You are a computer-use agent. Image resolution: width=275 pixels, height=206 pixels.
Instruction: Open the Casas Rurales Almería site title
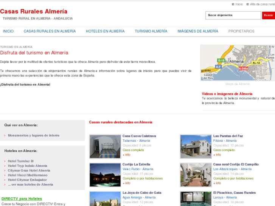[34, 11]
